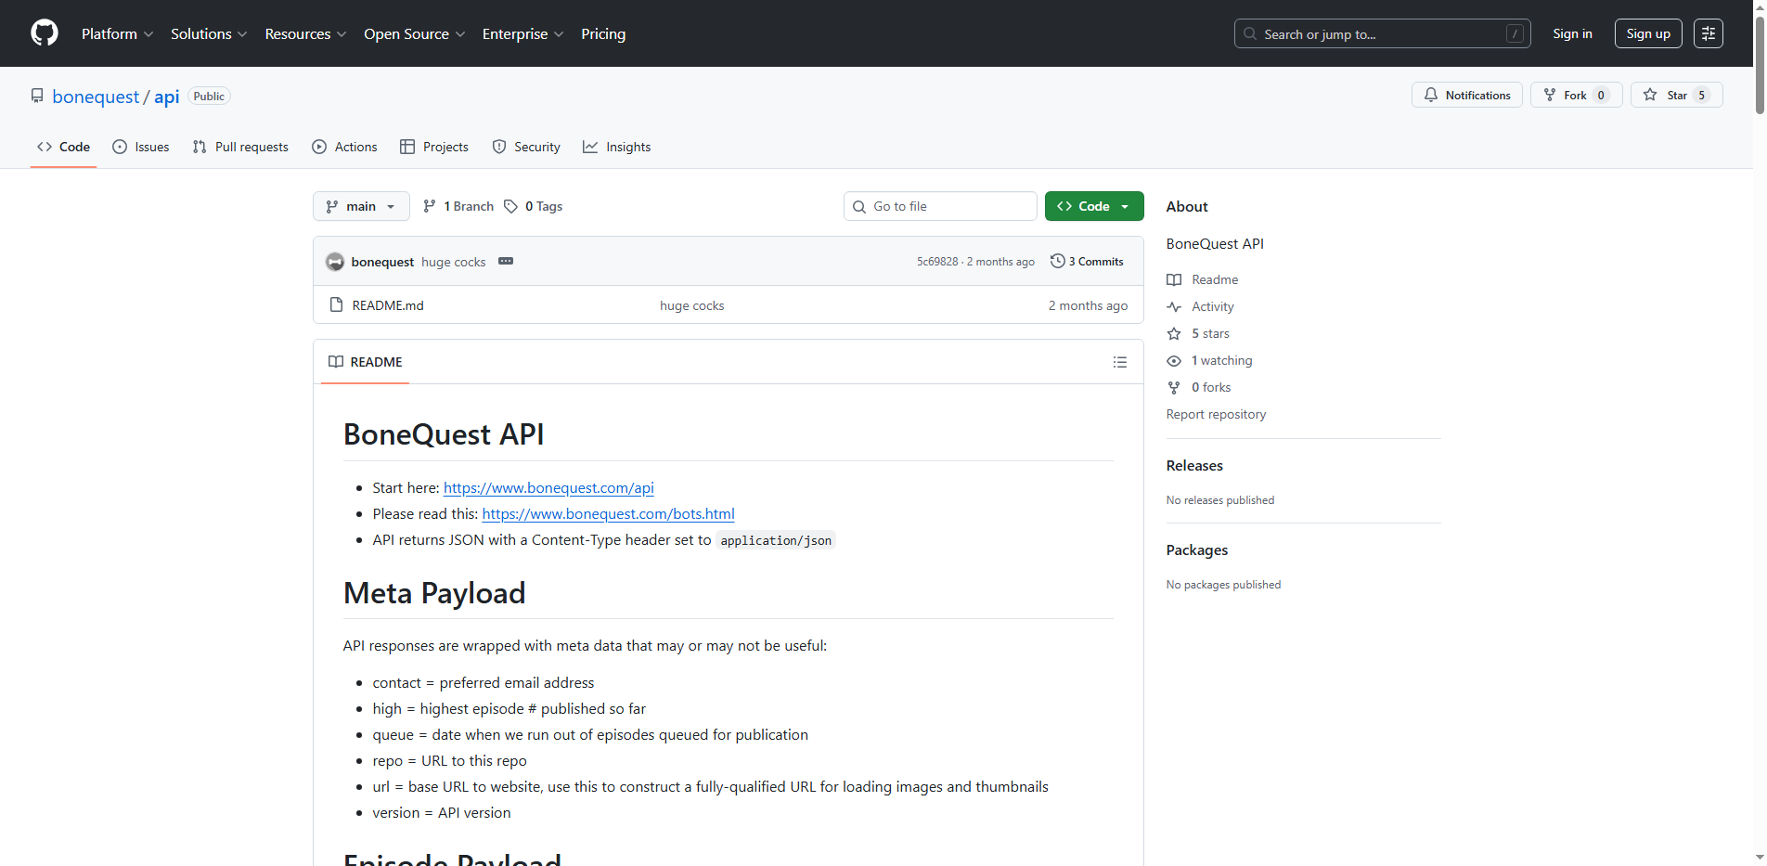The height and width of the screenshot is (866, 1767).
Task: Click the Sign in link
Action: (x=1572, y=33)
